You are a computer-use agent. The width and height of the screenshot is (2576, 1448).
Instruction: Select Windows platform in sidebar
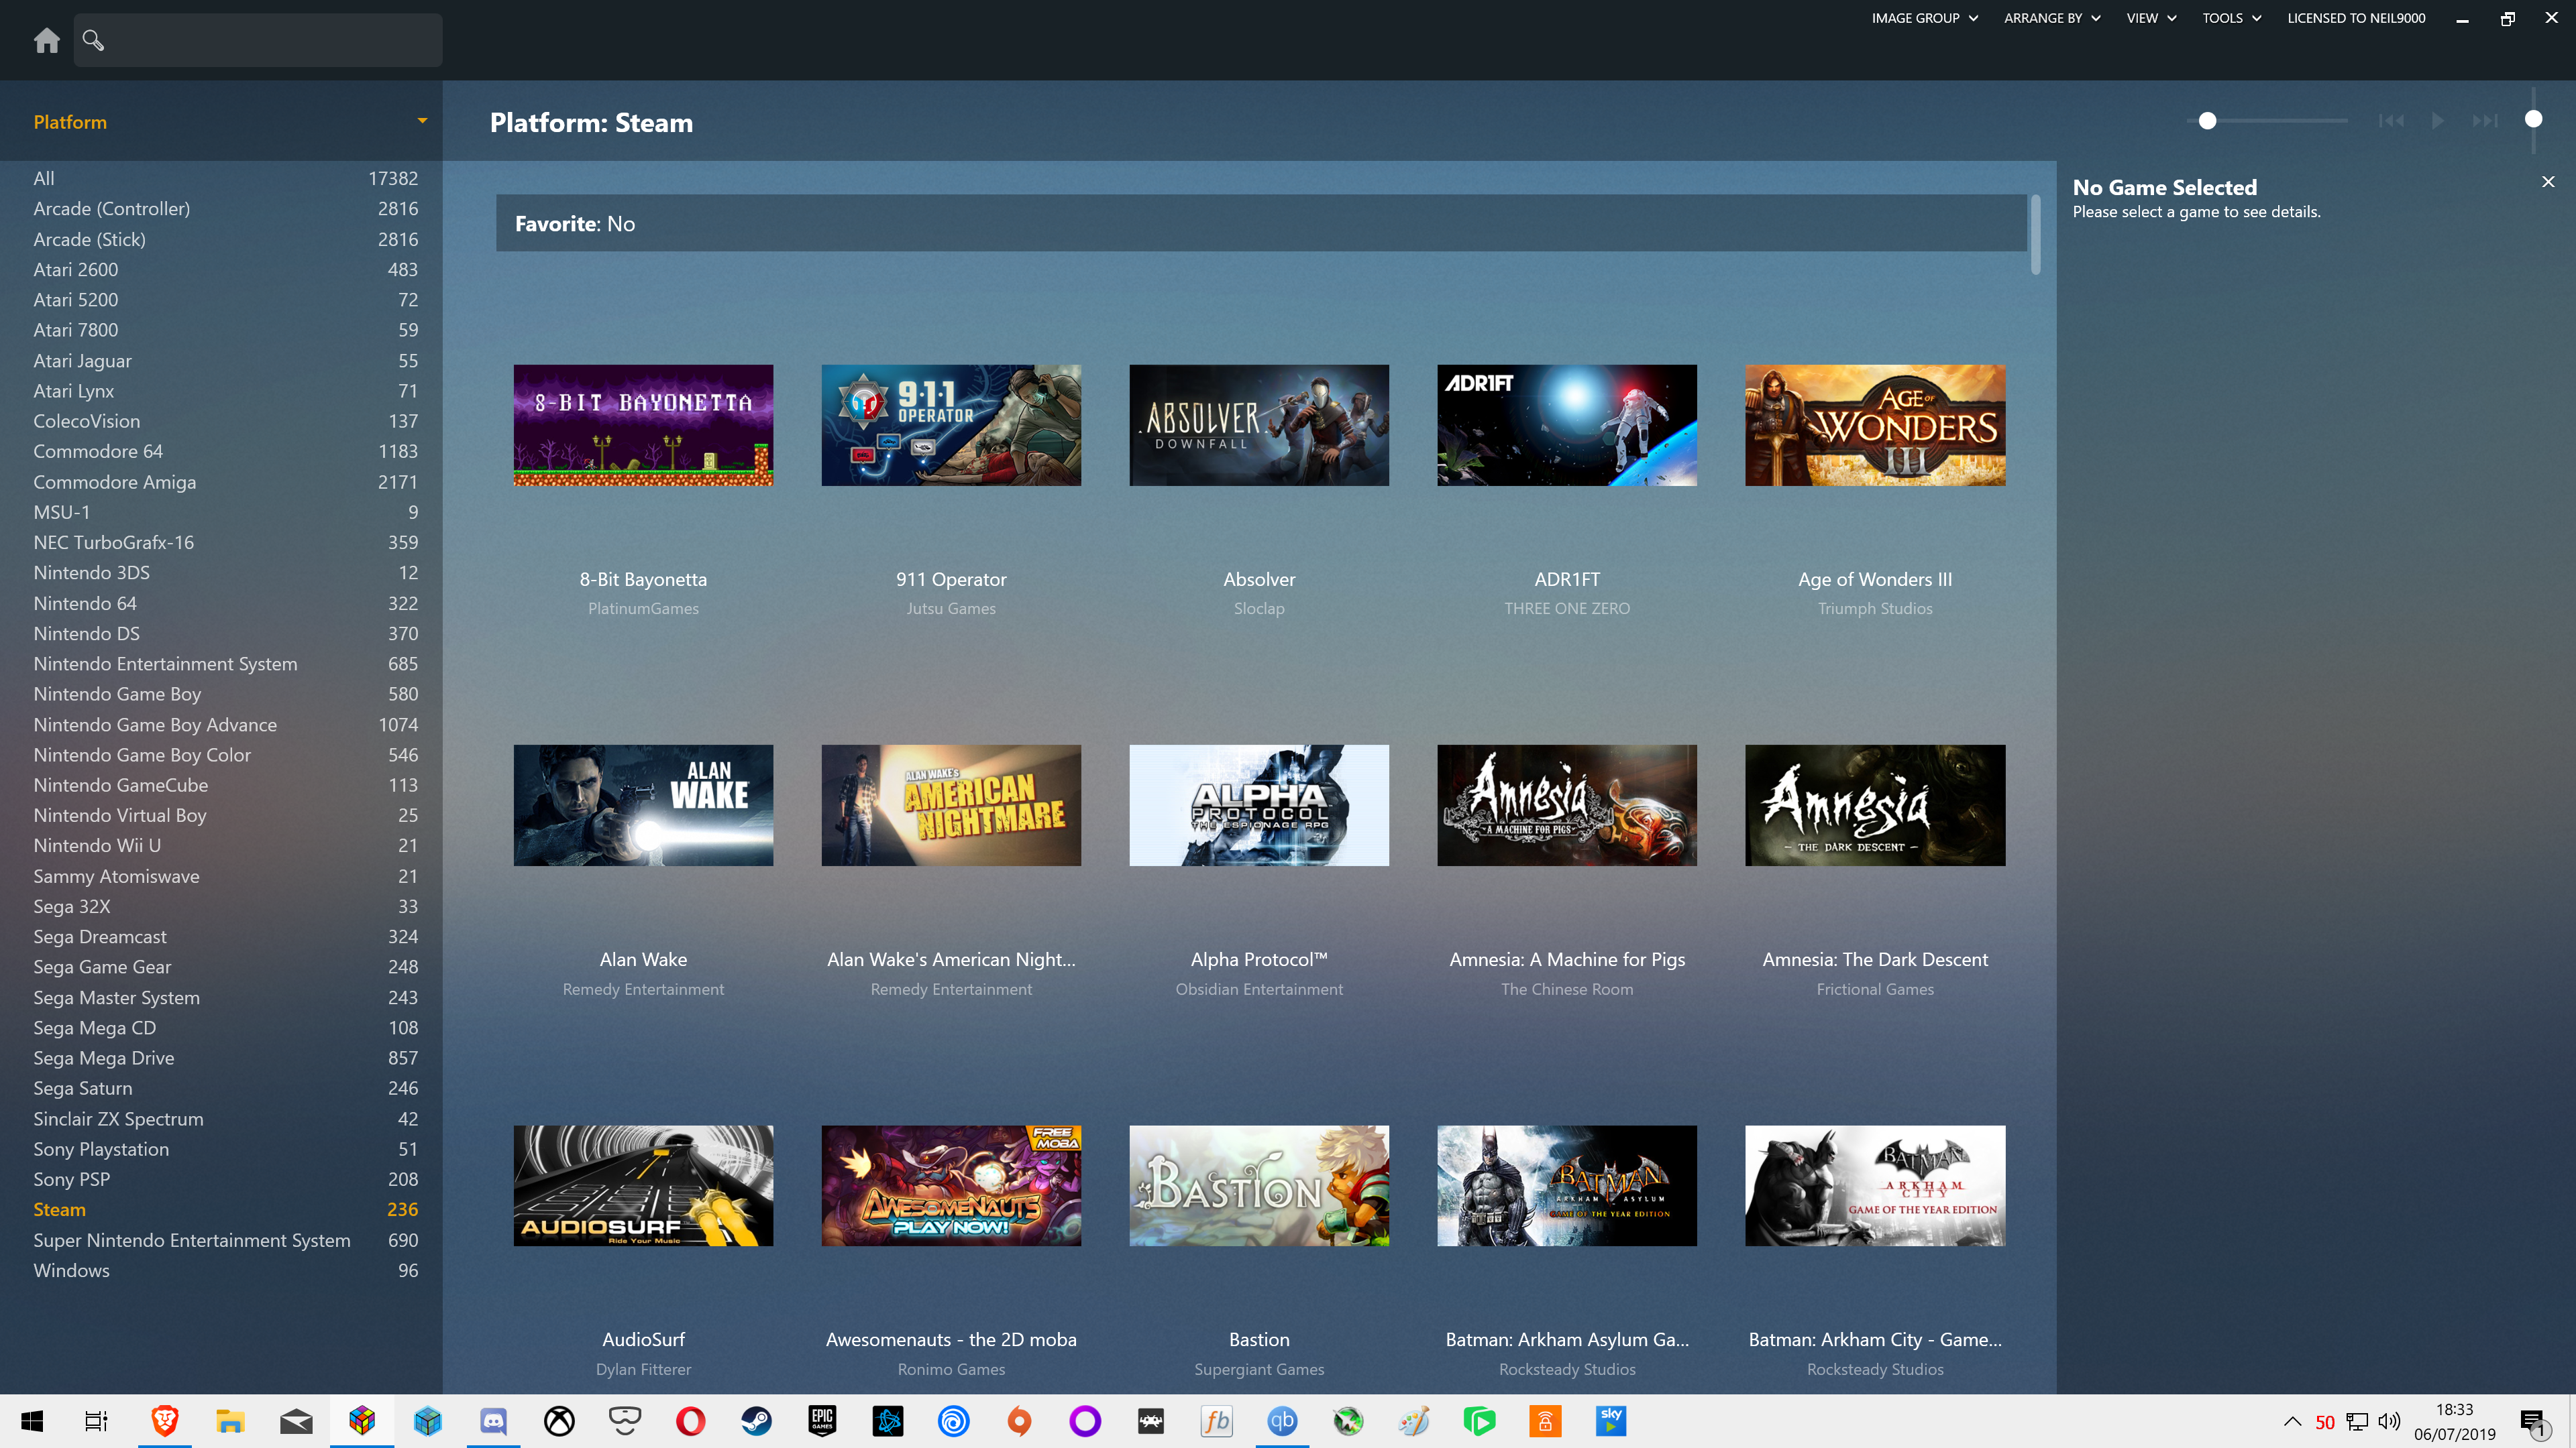click(x=225, y=1270)
